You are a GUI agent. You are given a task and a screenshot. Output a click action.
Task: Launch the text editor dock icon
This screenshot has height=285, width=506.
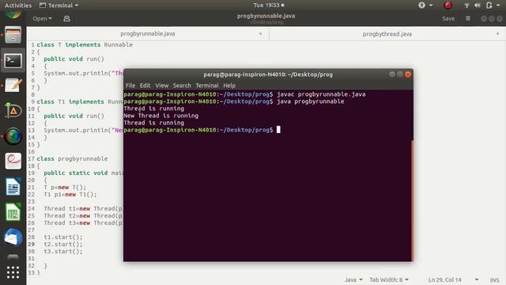pyautogui.click(x=13, y=85)
